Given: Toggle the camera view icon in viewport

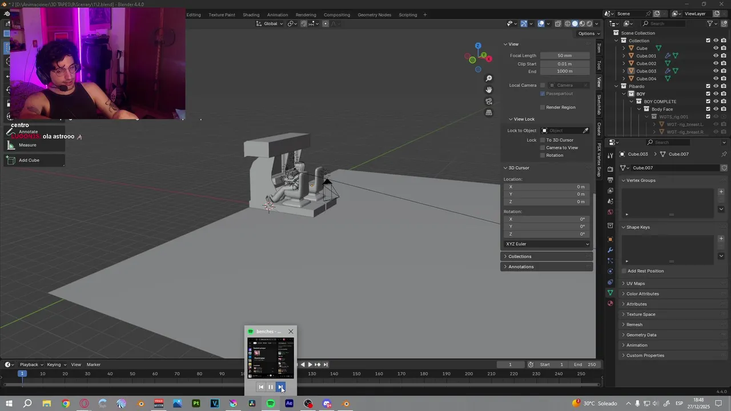Looking at the screenshot, I should pyautogui.click(x=489, y=101).
